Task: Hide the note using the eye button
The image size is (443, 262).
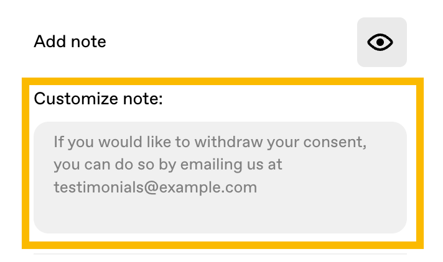Action: (381, 42)
